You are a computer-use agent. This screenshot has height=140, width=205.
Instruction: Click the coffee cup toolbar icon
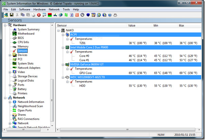click(115, 15)
